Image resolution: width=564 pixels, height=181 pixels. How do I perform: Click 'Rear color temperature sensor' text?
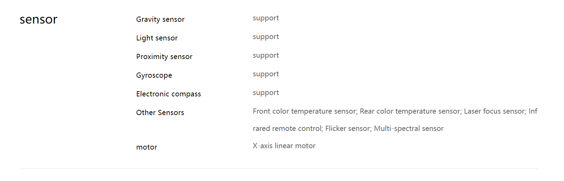coord(410,111)
